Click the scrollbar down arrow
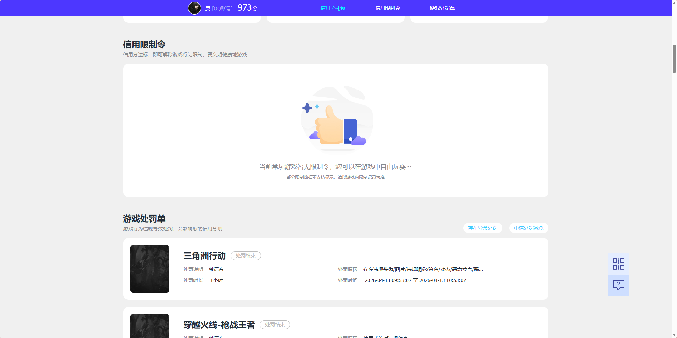This screenshot has height=338, width=677. [x=674, y=335]
